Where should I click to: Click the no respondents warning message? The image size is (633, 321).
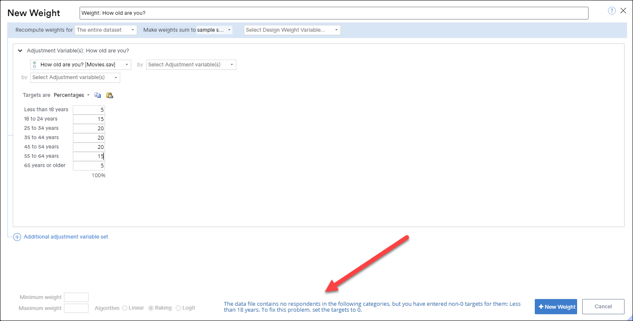[x=372, y=307]
